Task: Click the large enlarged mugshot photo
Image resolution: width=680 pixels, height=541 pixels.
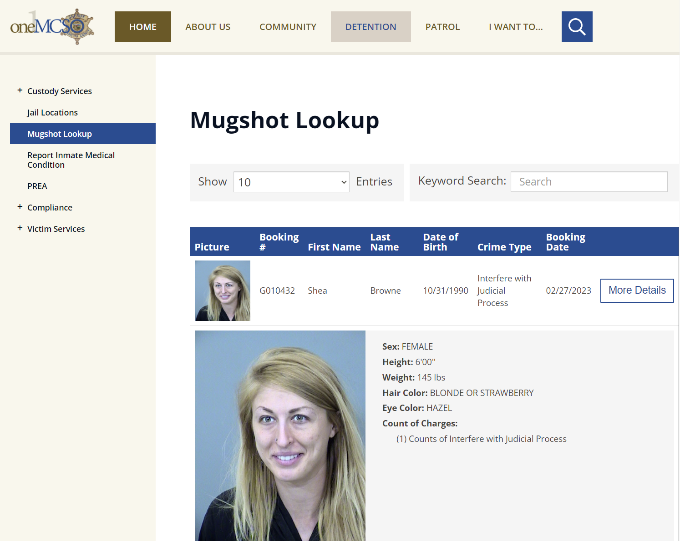Action: pyautogui.click(x=280, y=436)
